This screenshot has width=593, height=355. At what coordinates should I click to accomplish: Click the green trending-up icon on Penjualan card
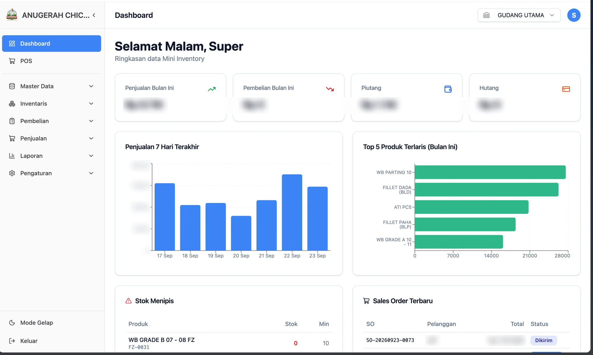point(212,89)
